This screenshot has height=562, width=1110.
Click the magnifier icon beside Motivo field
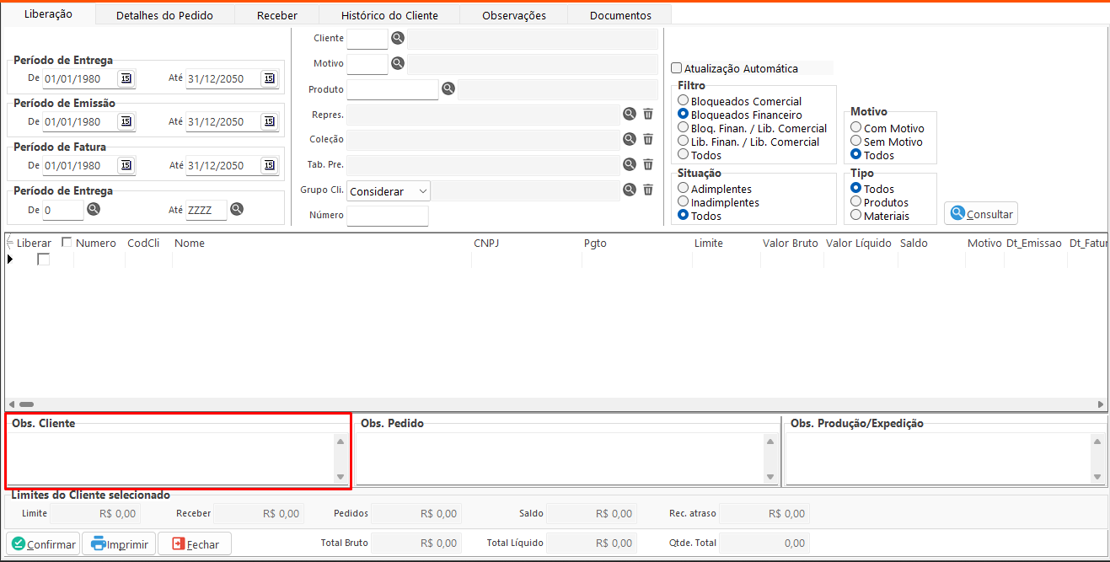[x=398, y=64]
